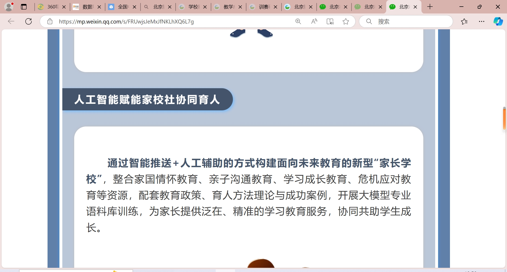Click the orange vertical scrollbar thumb
This screenshot has height=272, width=507.
[504, 118]
